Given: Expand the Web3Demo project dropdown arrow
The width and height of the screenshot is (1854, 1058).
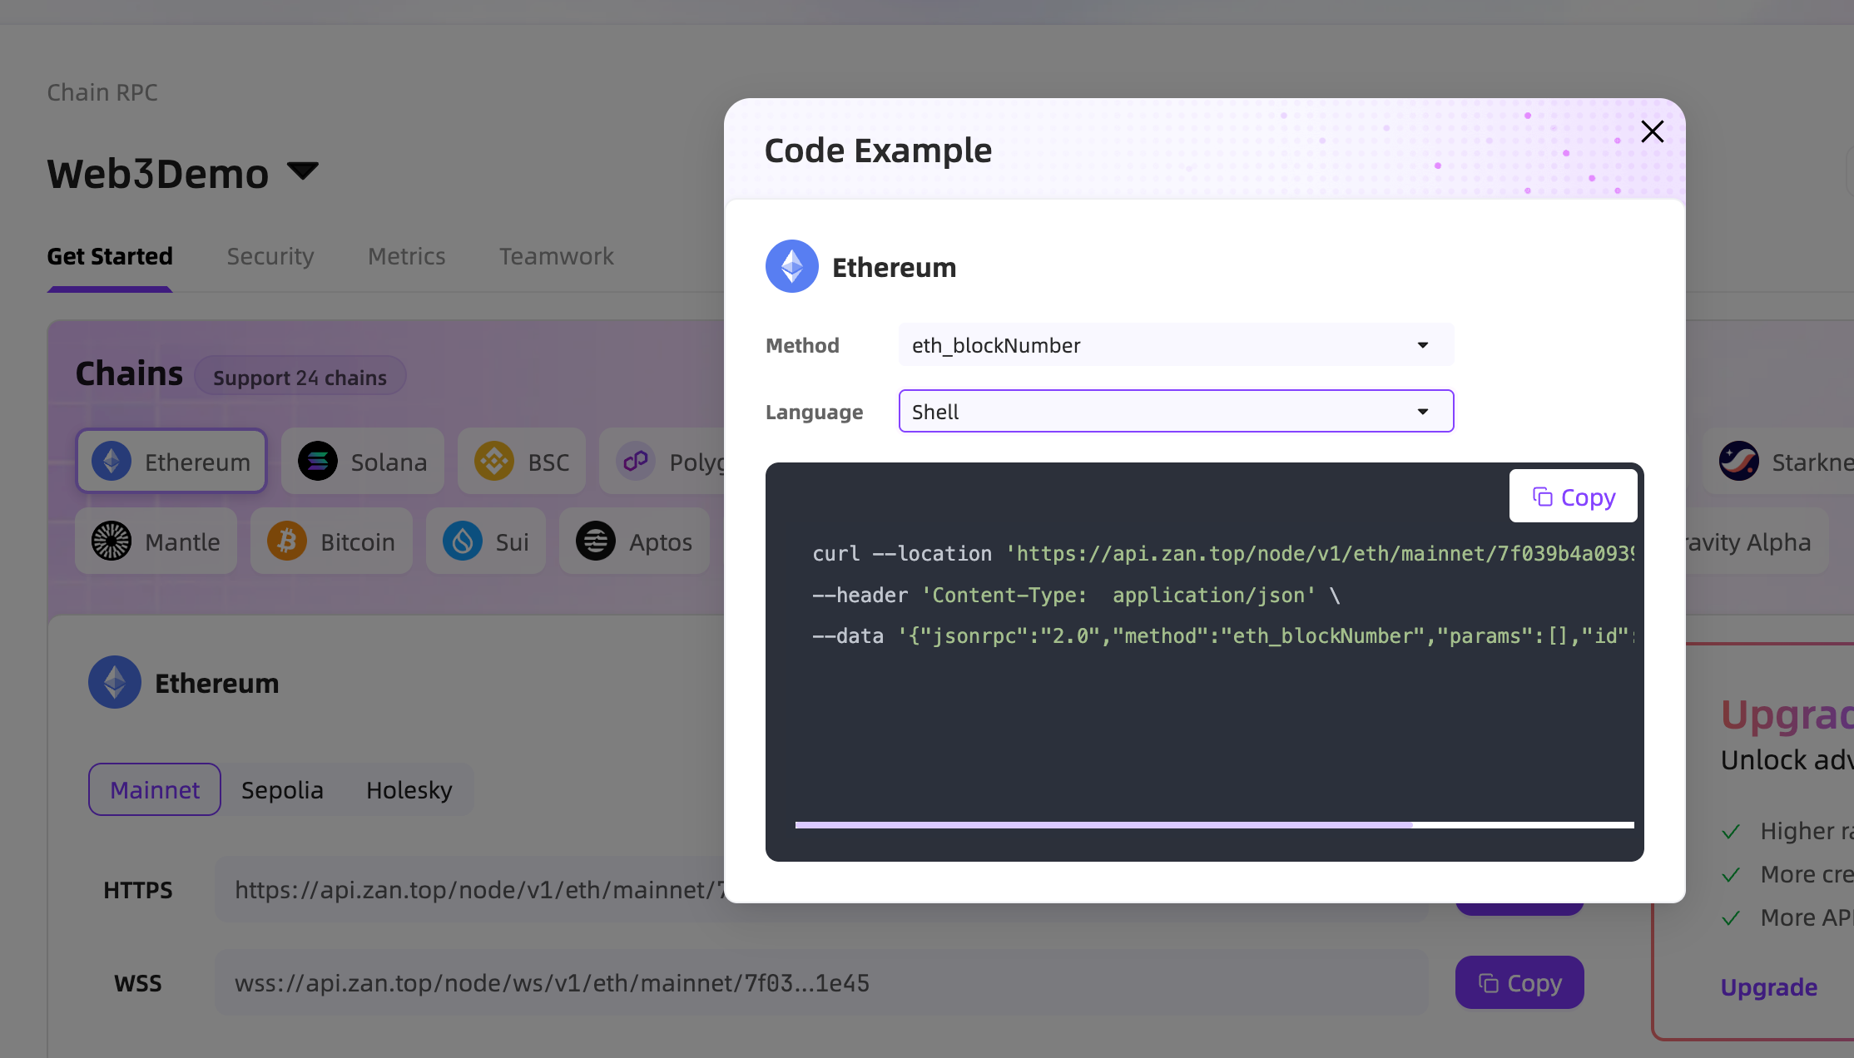Looking at the screenshot, I should coord(303,171).
